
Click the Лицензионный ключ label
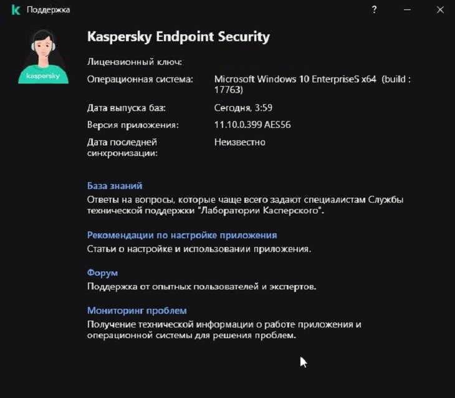(134, 62)
